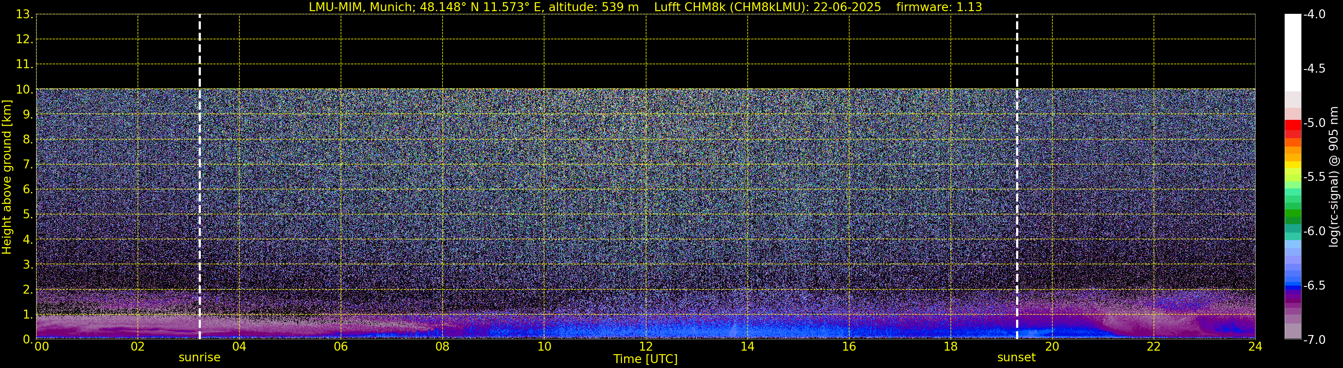Click the yellow segment of the colorbar
The image size is (1343, 368).
(x=1292, y=165)
